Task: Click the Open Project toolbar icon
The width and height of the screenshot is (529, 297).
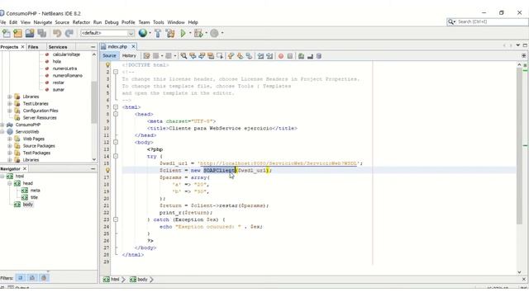Action: click(30, 33)
